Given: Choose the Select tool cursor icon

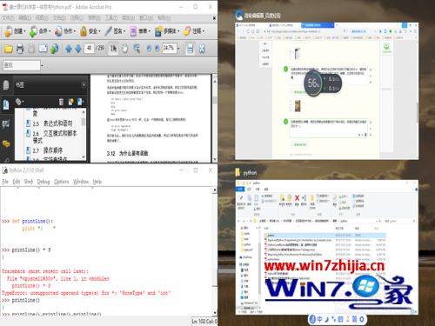Looking at the screenshot, I should pyautogui.click(x=113, y=49).
